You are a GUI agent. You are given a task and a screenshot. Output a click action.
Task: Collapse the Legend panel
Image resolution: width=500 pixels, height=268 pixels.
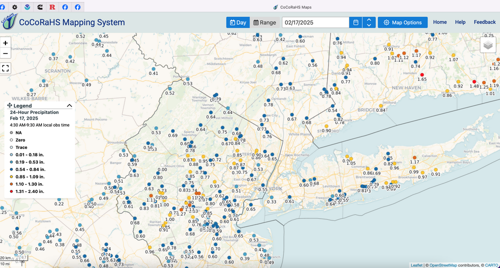pos(69,105)
